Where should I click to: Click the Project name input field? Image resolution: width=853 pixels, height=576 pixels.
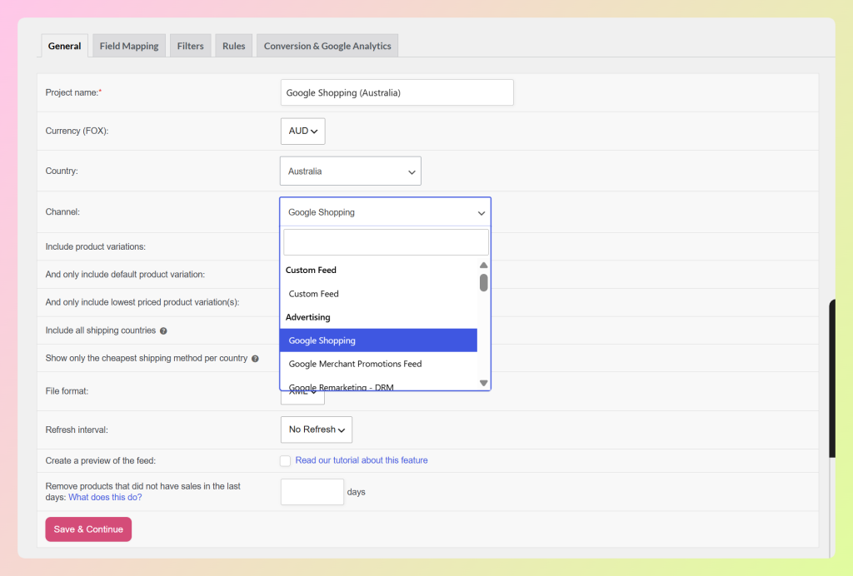click(x=397, y=93)
